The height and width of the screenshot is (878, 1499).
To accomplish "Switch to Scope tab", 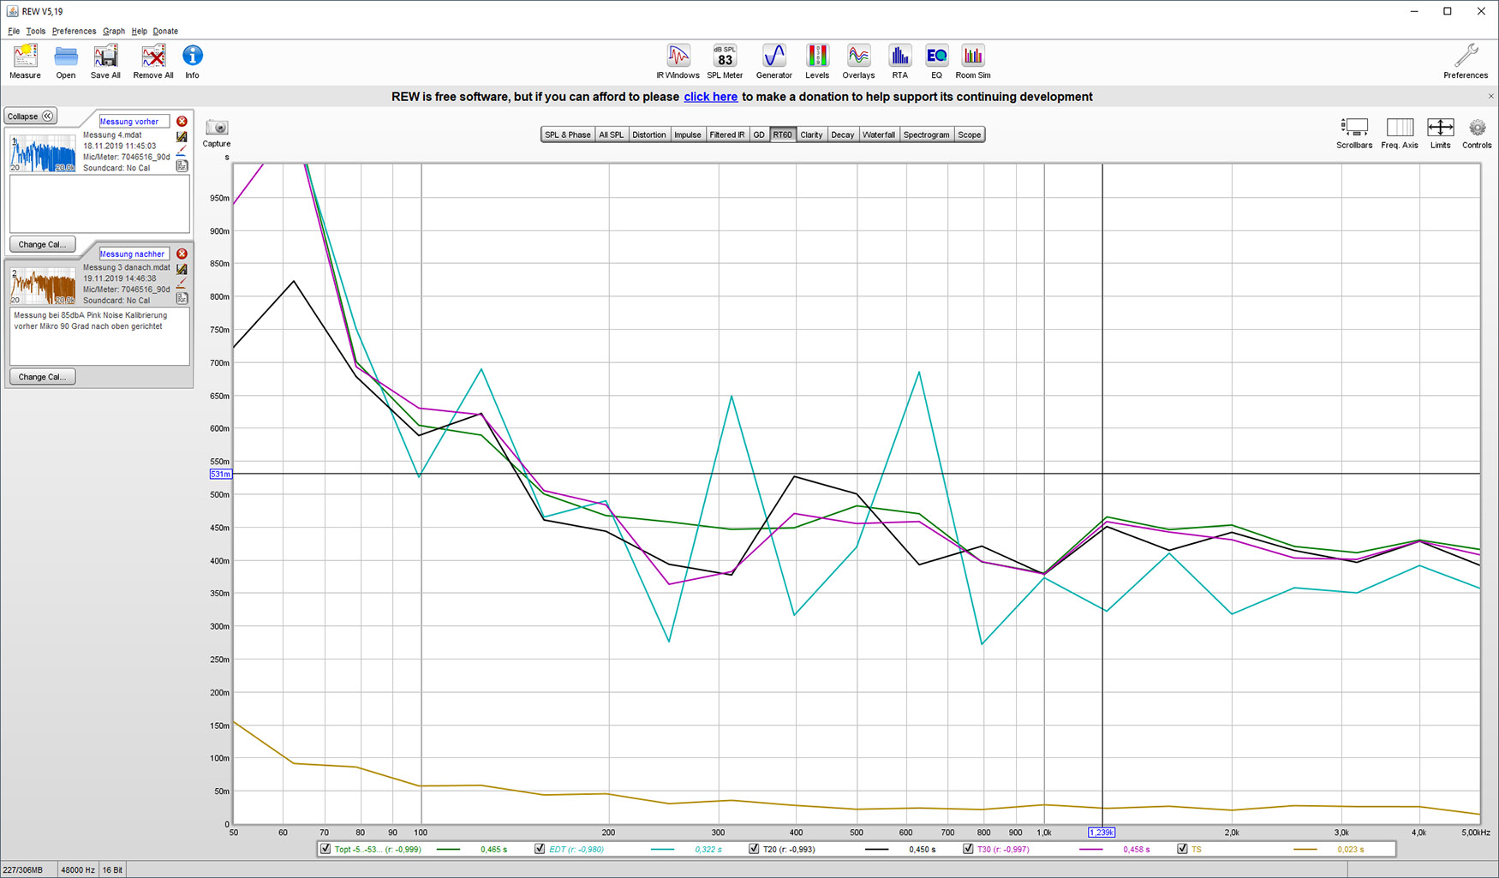I will [970, 134].
